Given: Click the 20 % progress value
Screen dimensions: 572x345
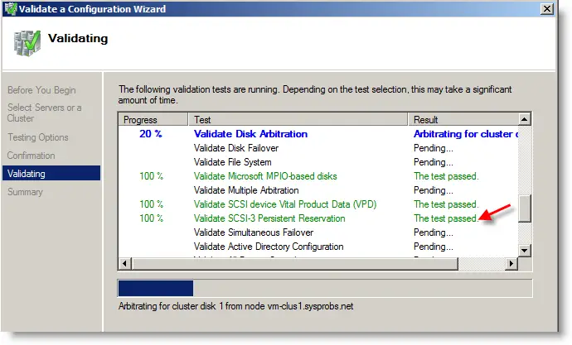Looking at the screenshot, I should (x=150, y=134).
